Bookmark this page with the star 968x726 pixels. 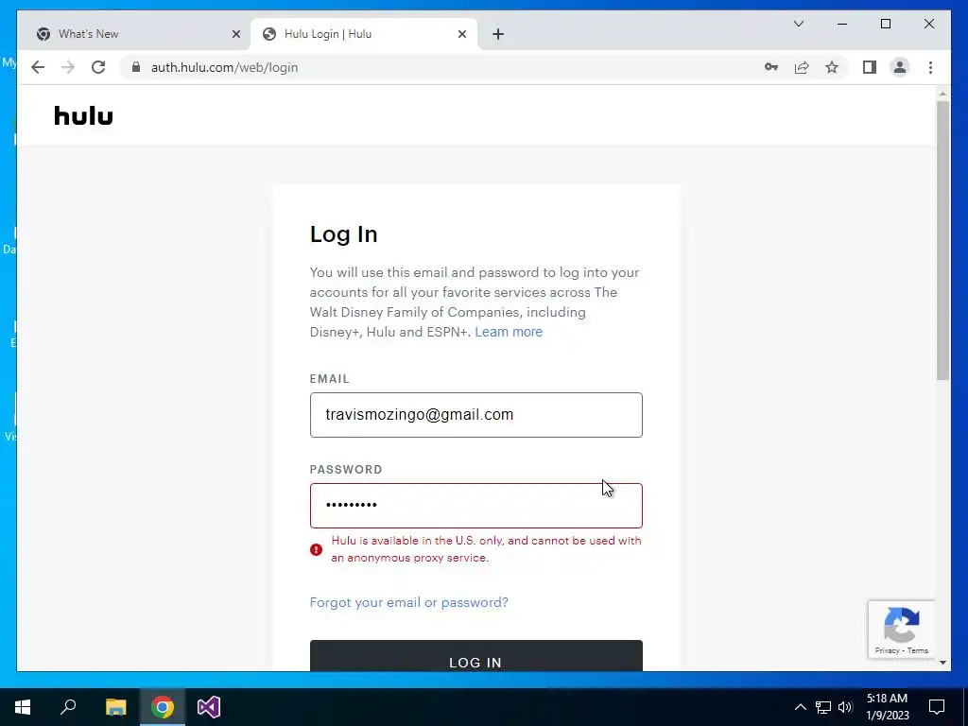tap(832, 67)
